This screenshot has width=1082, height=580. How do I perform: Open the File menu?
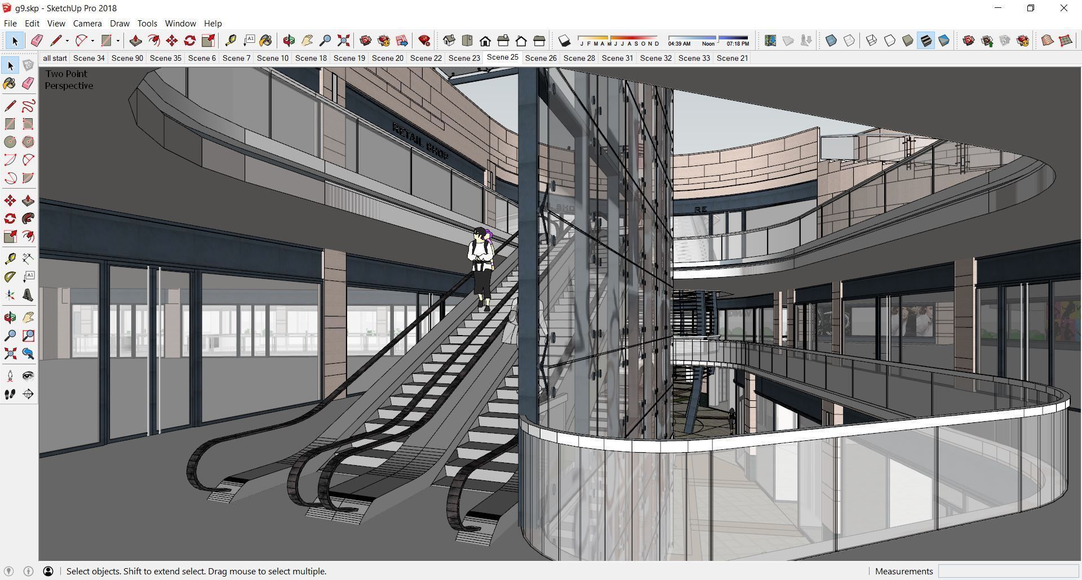(x=10, y=24)
